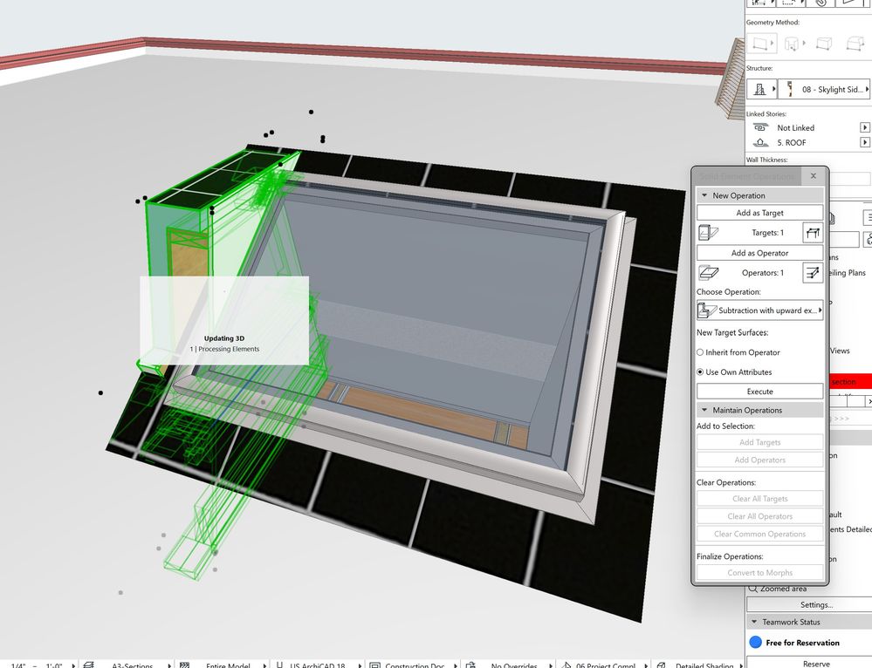Collapse the Maintain Operations section
872x668 pixels.
point(704,410)
